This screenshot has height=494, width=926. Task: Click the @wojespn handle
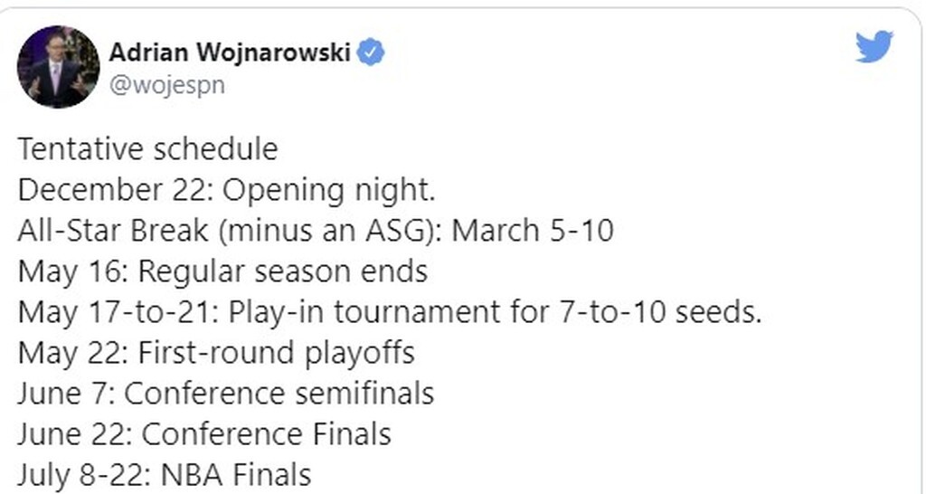(x=166, y=85)
